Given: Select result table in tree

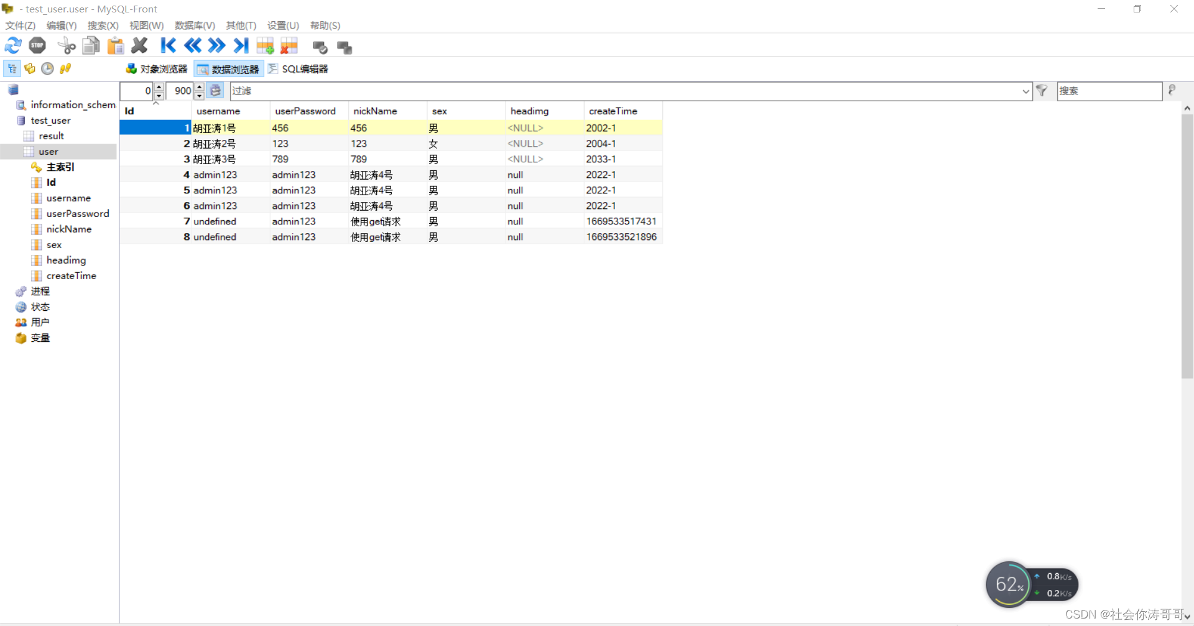Looking at the screenshot, I should click(x=51, y=136).
